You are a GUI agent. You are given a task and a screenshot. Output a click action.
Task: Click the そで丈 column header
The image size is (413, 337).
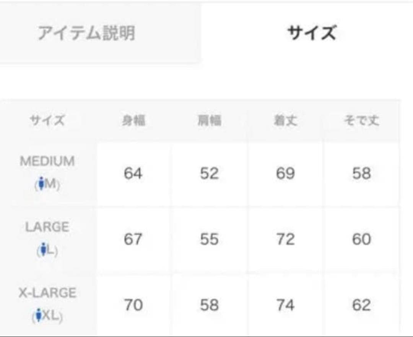(361, 121)
